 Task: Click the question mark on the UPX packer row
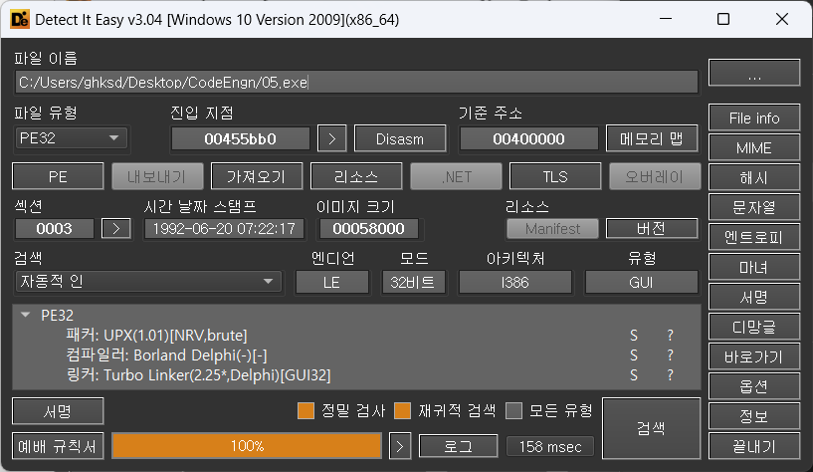670,336
